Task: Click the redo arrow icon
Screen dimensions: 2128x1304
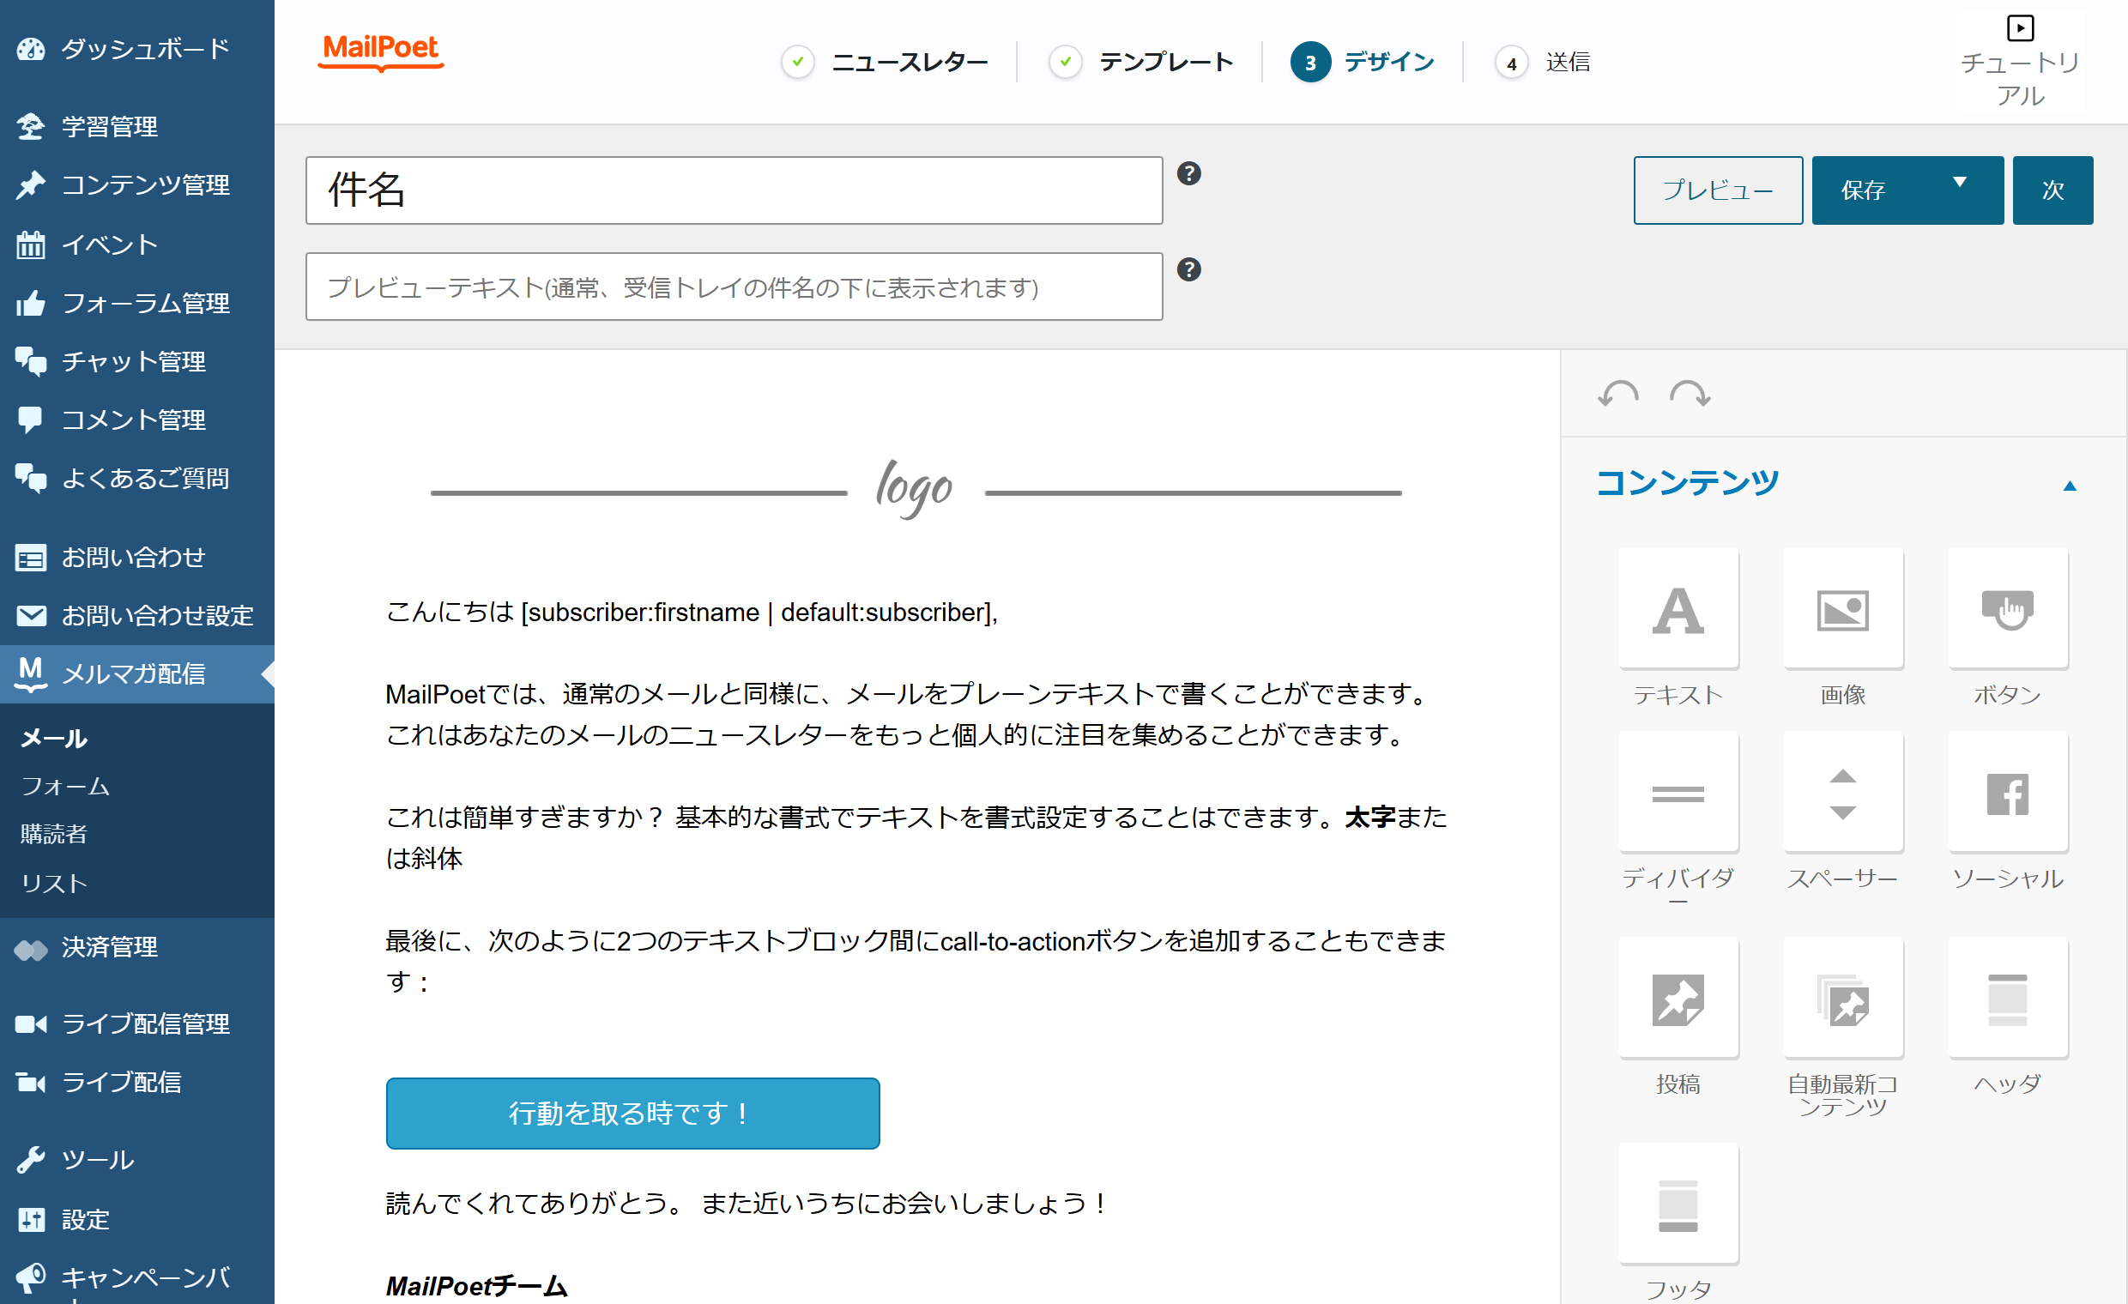Action: [1690, 394]
